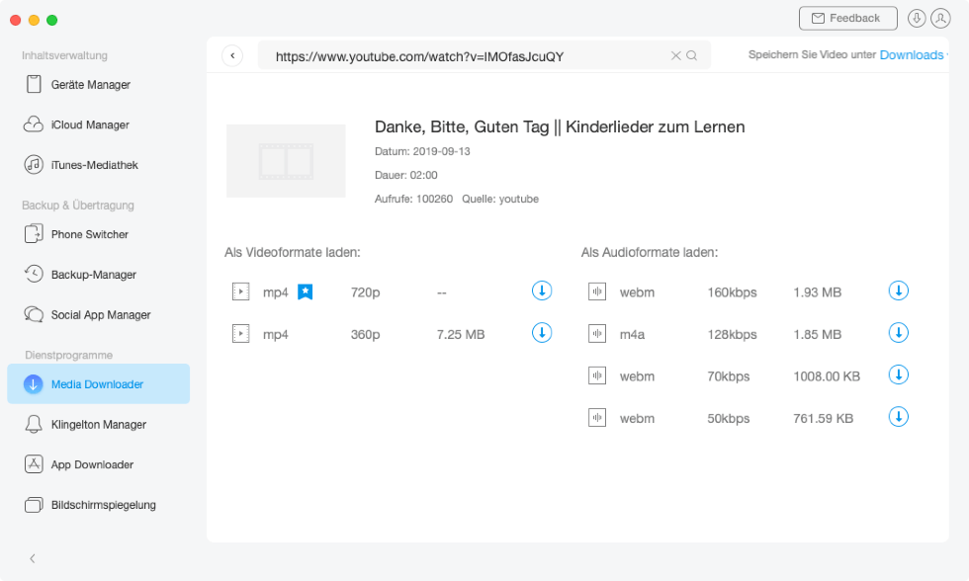Download the 128kbps m4a audio

[898, 333]
